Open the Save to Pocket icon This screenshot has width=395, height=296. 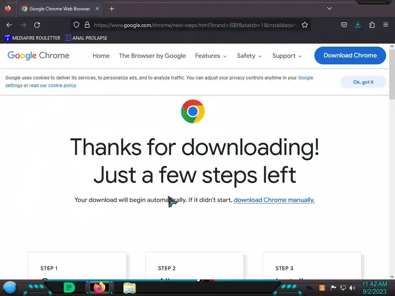(x=344, y=25)
